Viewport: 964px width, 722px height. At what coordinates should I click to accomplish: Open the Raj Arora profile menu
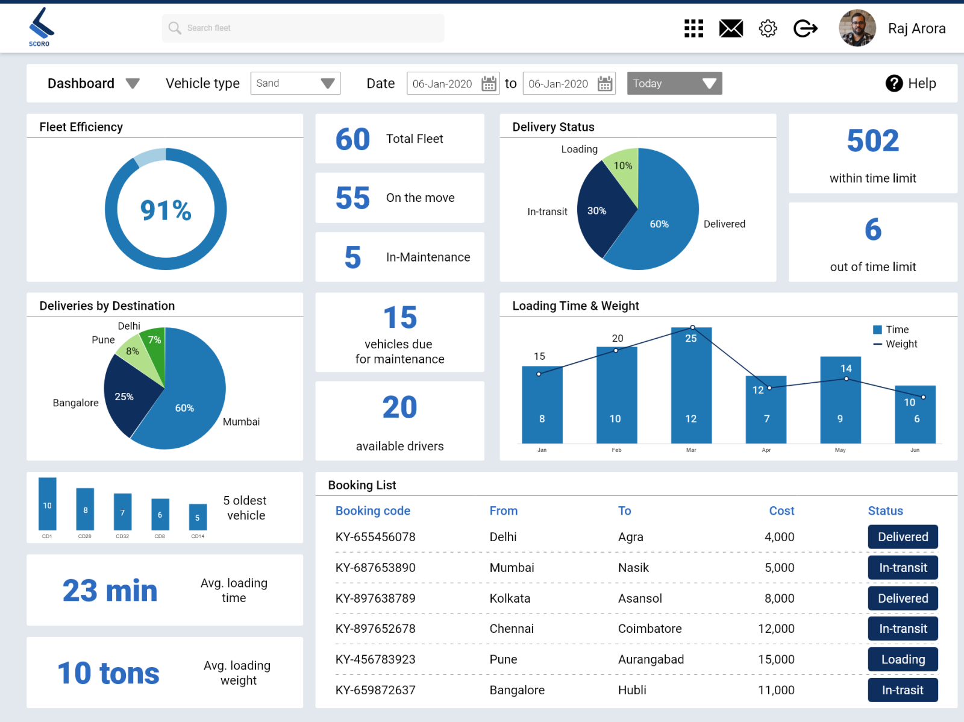916,28
